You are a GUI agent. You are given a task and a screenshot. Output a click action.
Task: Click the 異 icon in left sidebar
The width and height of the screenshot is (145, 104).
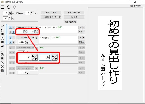[x=2, y=54]
